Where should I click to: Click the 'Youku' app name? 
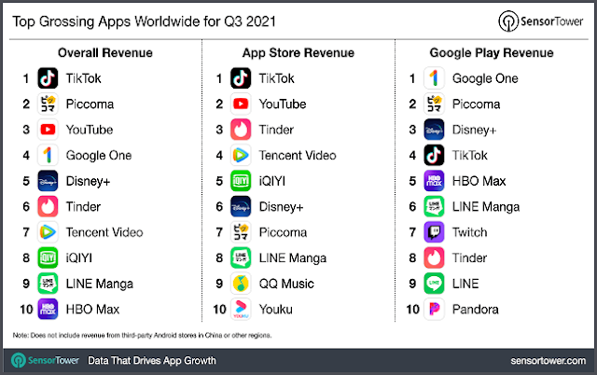276,310
